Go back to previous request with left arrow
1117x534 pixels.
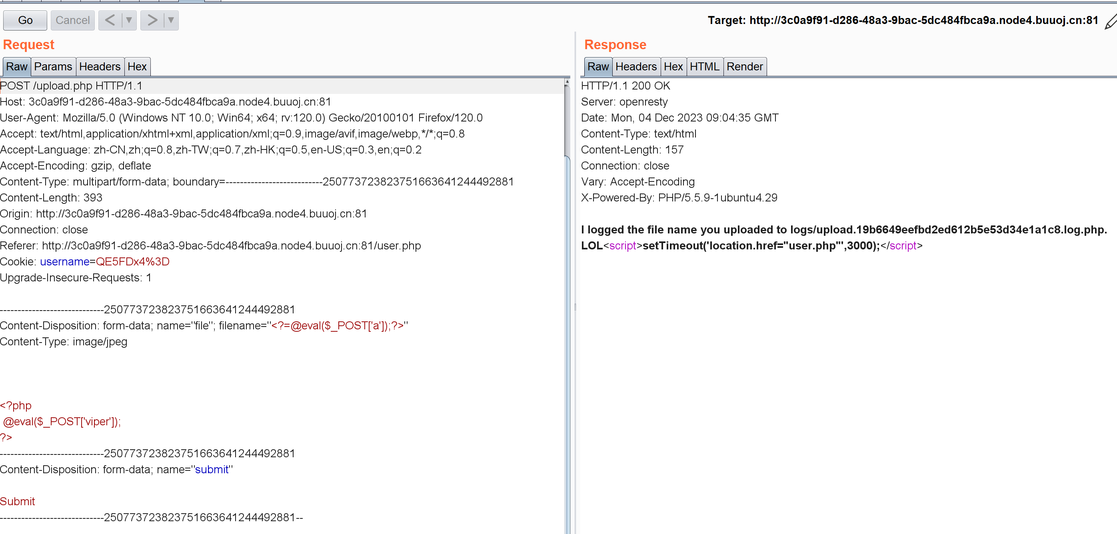pos(110,20)
